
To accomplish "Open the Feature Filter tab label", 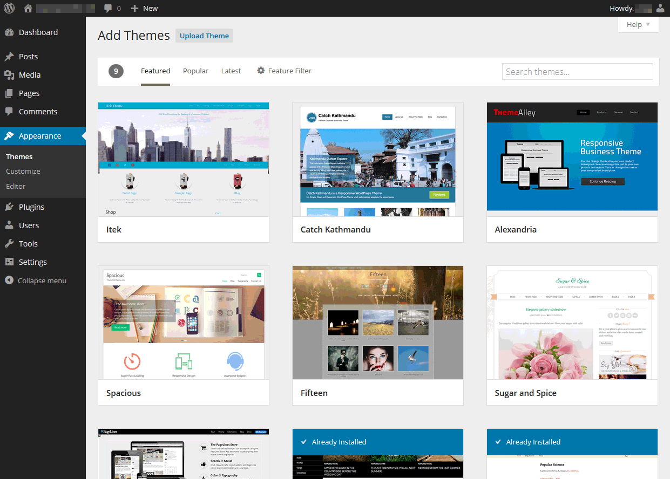I will [290, 71].
